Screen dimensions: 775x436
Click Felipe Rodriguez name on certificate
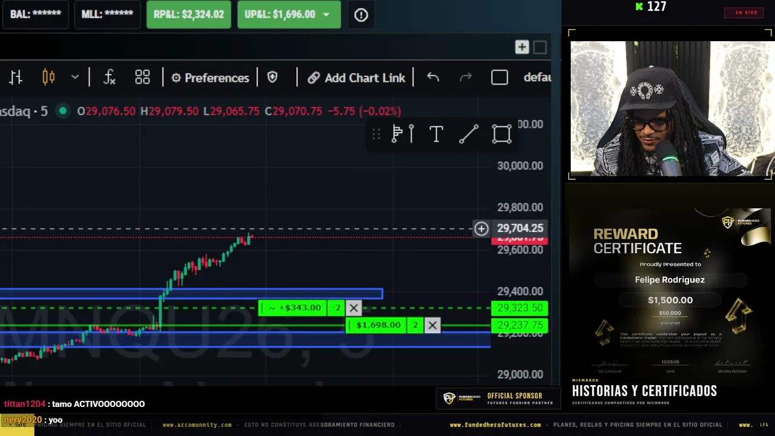(670, 280)
